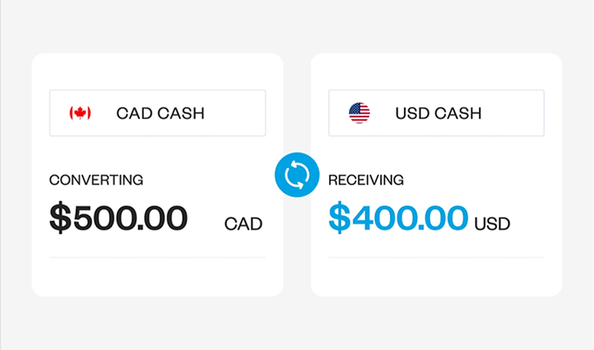
Task: Click the RECEIVING heading
Action: pyautogui.click(x=366, y=180)
